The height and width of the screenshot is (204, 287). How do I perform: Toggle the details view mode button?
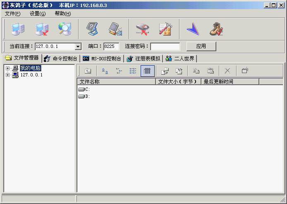[x=147, y=71]
